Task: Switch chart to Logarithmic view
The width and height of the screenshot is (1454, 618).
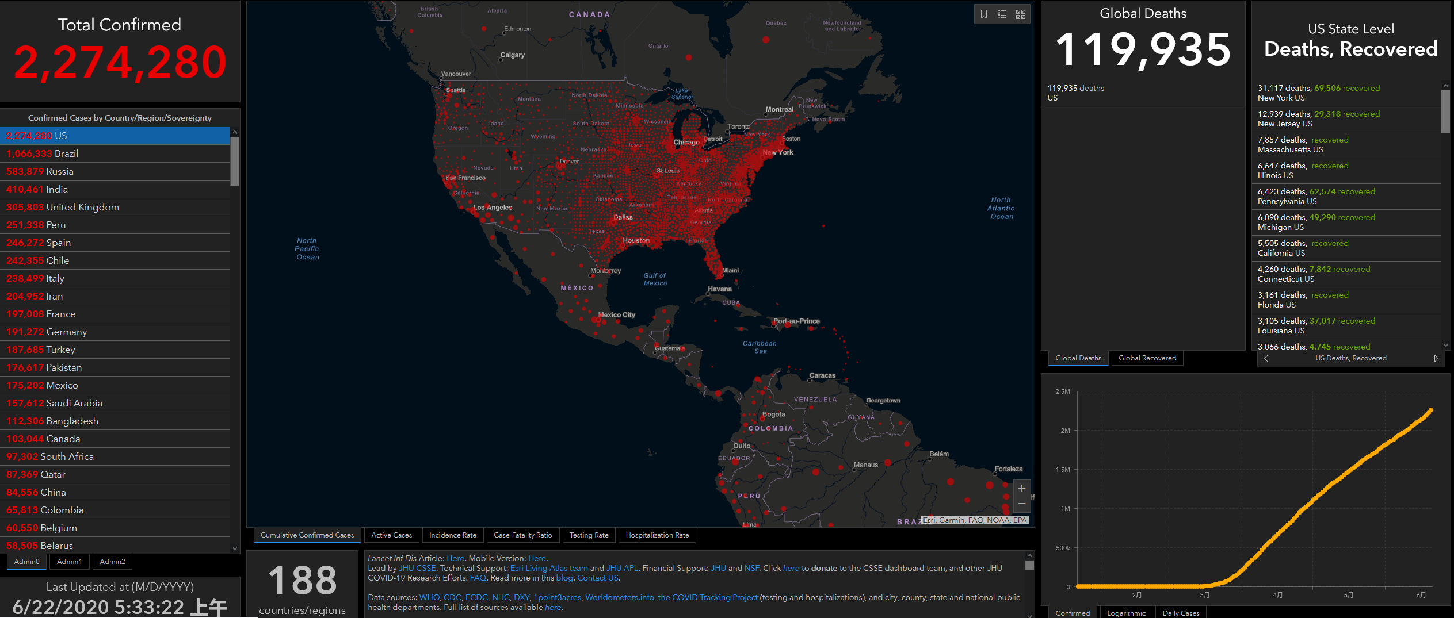Action: 1126,613
